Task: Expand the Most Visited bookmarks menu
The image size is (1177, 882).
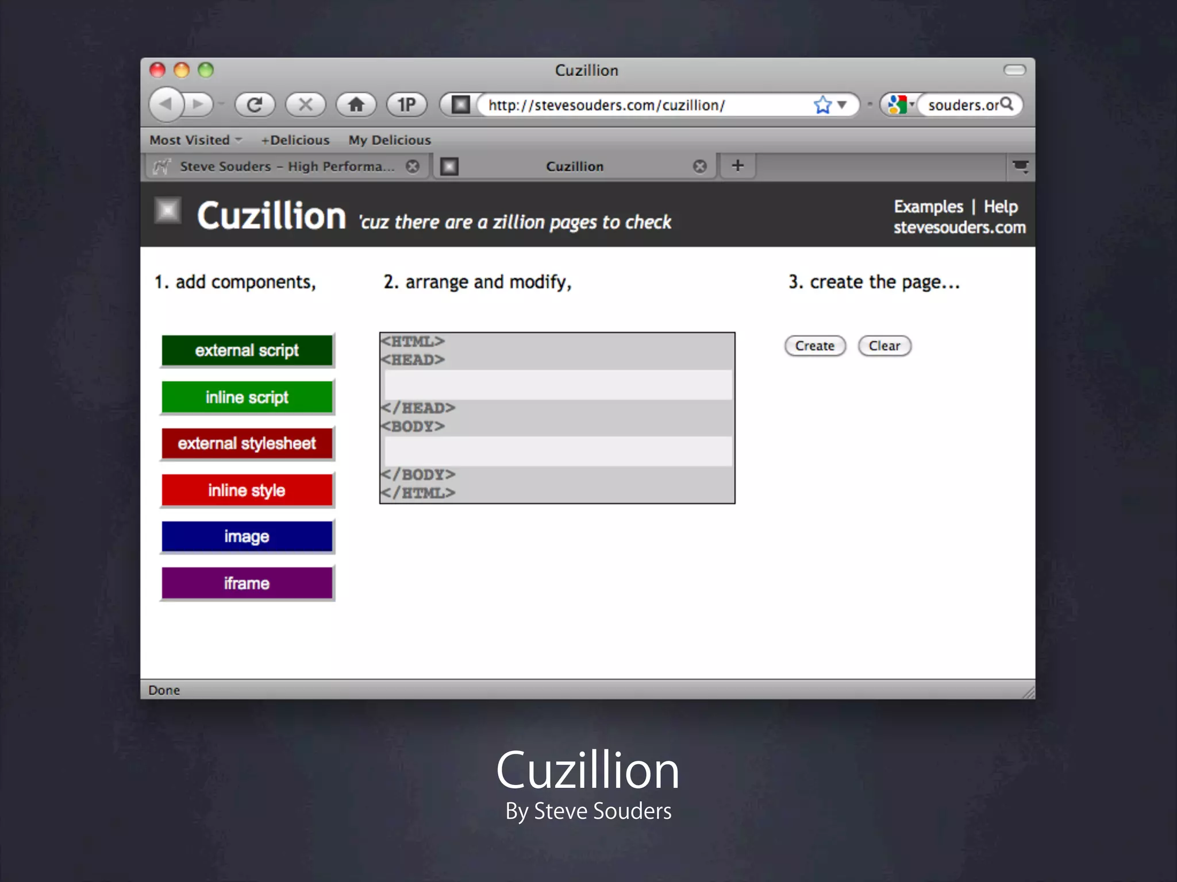Action: point(196,140)
